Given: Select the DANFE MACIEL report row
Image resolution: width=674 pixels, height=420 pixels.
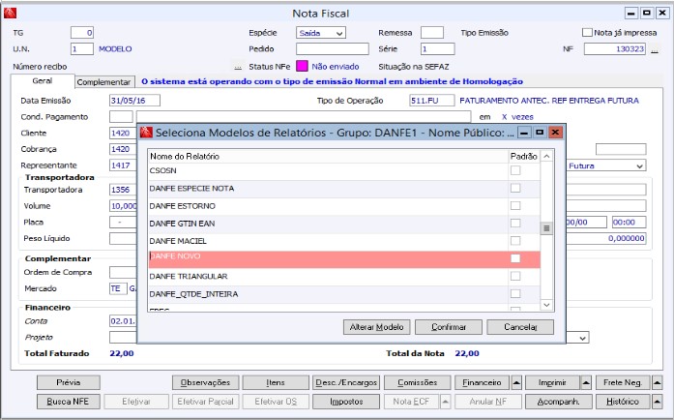Looking at the screenshot, I should 344,241.
